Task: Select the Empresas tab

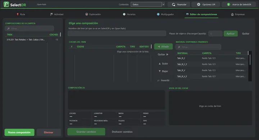Action: click(x=238, y=14)
